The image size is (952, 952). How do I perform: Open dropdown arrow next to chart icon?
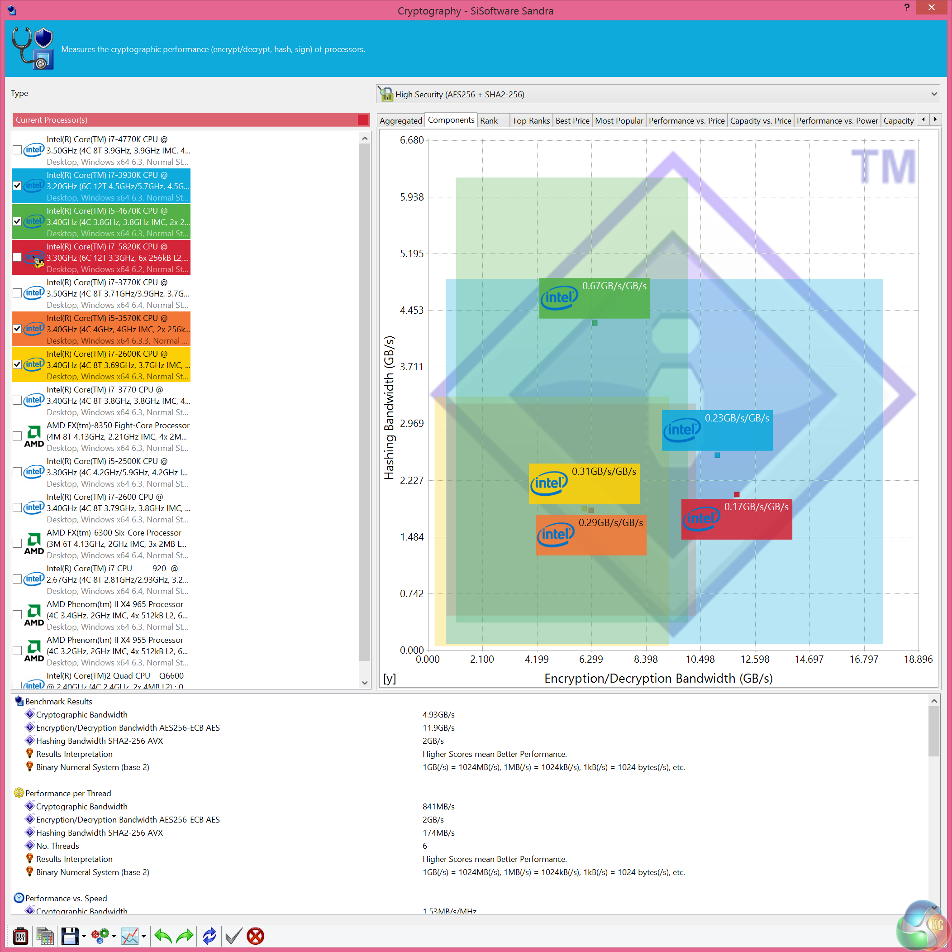pyautogui.click(x=143, y=936)
